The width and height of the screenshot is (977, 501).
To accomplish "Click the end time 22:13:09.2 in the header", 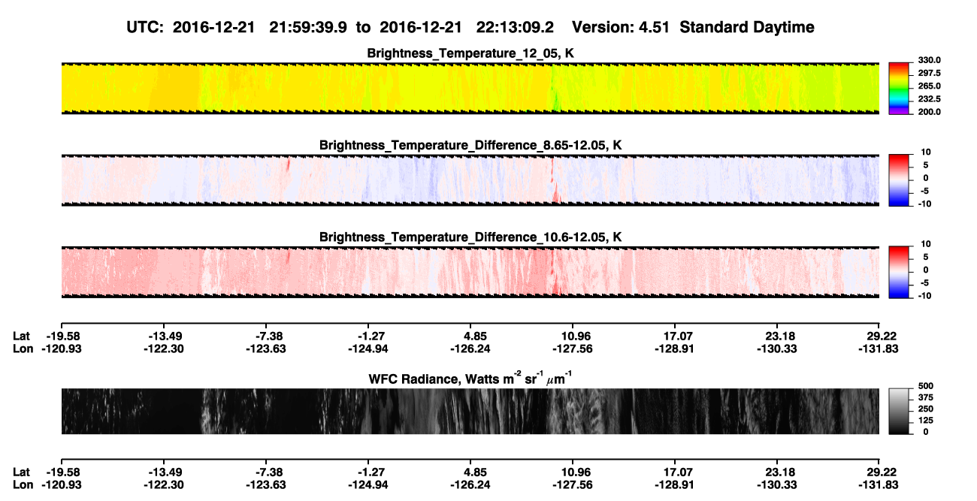I will tap(515, 28).
